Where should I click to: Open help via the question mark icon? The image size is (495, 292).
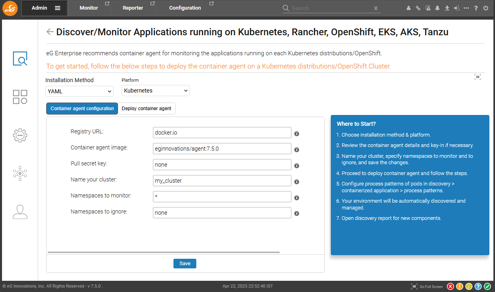tap(476, 8)
